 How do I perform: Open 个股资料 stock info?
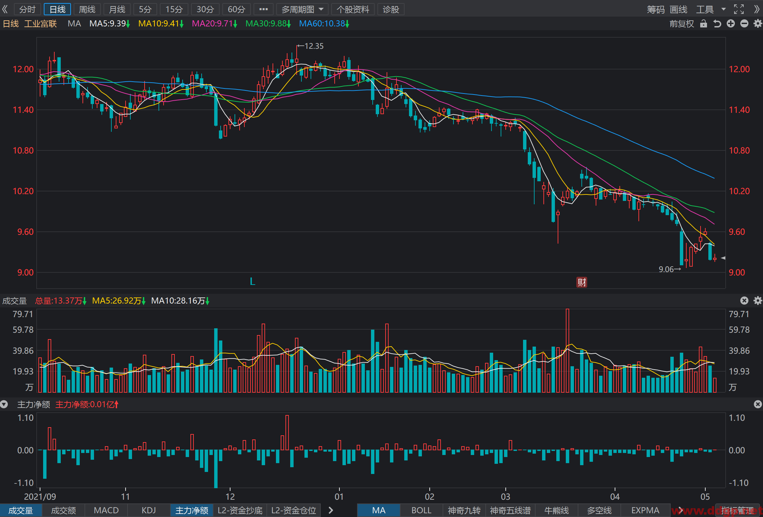(x=353, y=9)
